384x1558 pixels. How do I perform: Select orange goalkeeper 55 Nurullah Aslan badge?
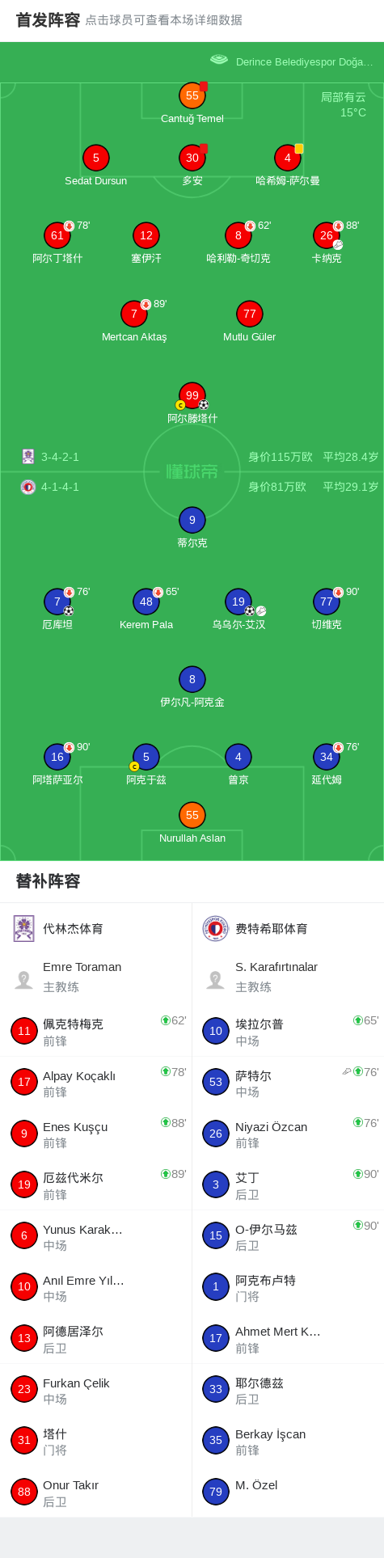[x=192, y=815]
